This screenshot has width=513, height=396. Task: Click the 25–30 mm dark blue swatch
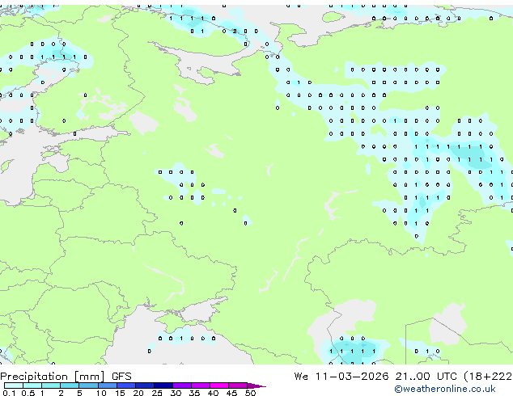[x=163, y=385]
